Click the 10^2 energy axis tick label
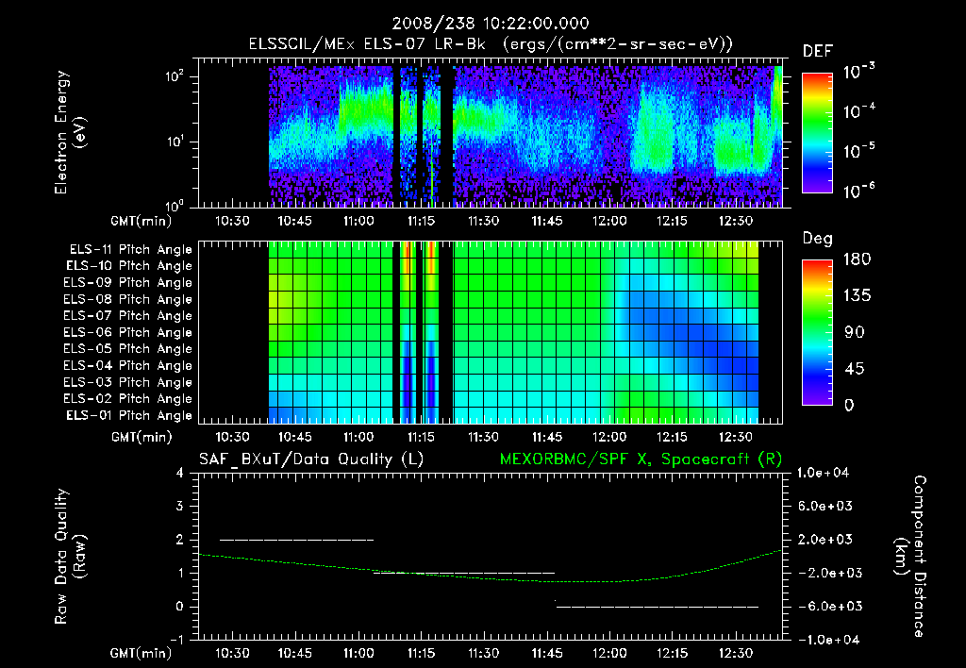 click(175, 77)
